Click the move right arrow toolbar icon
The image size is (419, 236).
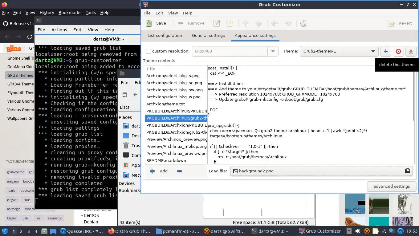(x=287, y=23)
